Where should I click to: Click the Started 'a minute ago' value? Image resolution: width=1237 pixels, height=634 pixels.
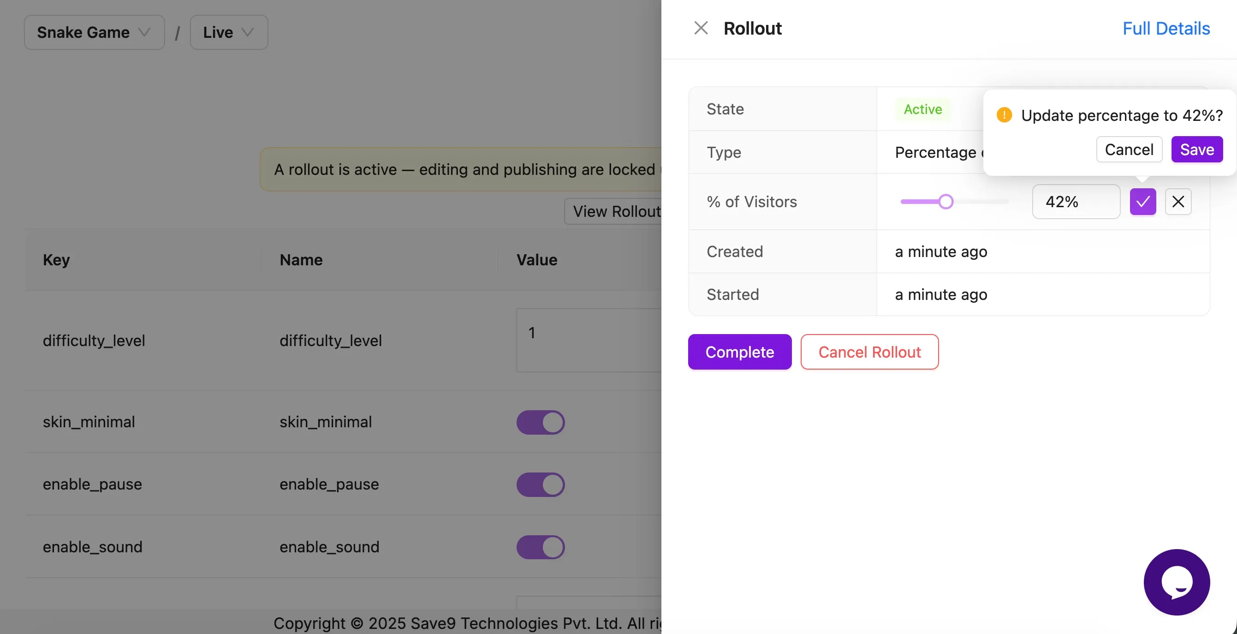(941, 294)
